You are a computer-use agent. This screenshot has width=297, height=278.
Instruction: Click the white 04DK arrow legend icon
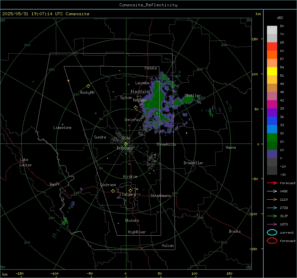pos(272,191)
